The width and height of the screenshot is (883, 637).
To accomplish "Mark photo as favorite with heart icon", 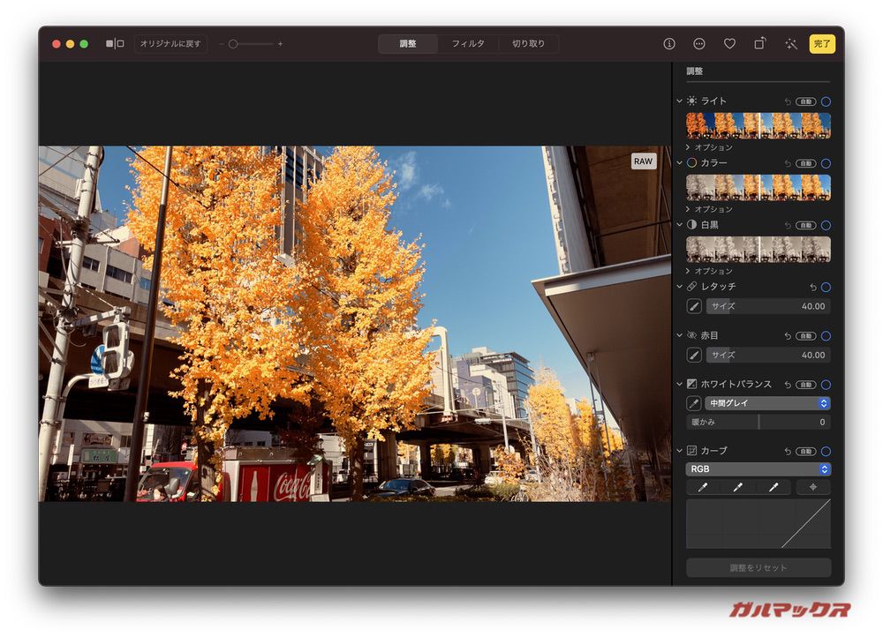I will pos(729,43).
